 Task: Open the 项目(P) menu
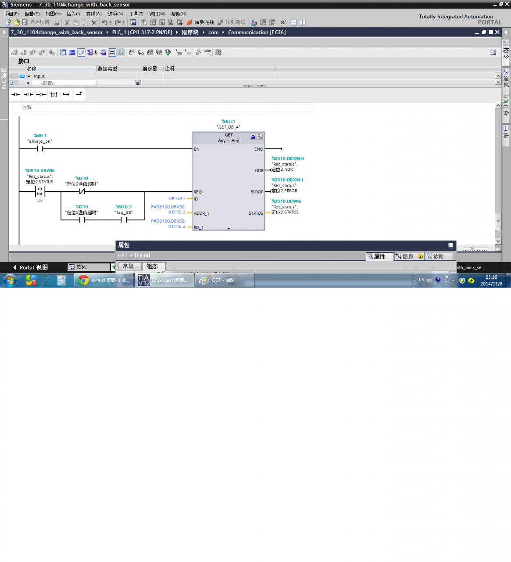click(11, 14)
